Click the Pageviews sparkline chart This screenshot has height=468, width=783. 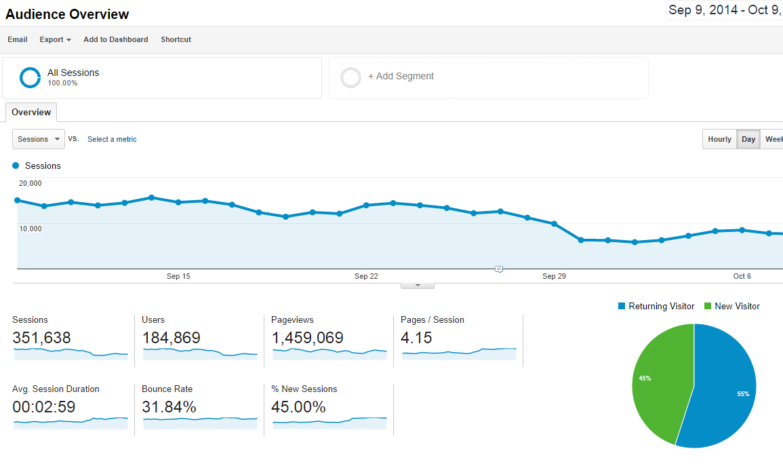(x=329, y=353)
